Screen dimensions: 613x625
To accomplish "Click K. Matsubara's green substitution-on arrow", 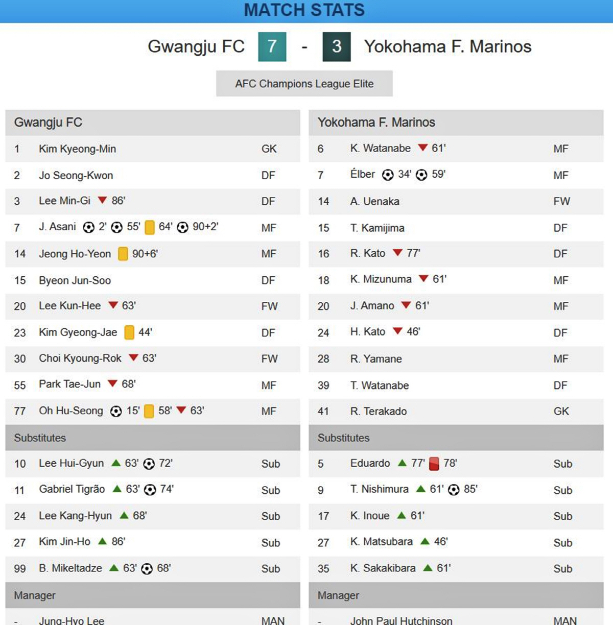I will click(425, 541).
